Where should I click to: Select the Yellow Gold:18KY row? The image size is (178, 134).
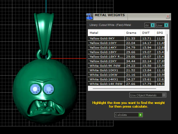click(126, 52)
